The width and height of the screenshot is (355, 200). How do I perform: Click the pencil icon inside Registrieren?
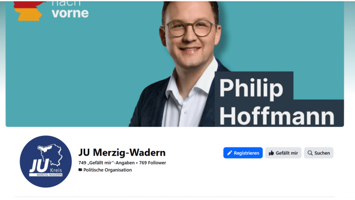pos(229,153)
